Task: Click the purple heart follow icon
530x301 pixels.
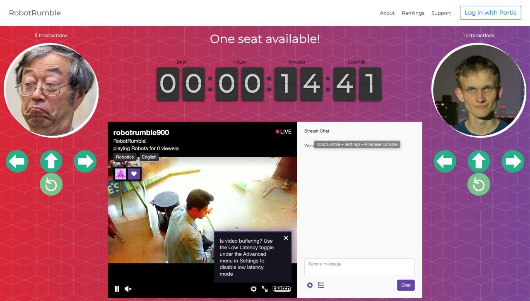Action: pos(134,174)
